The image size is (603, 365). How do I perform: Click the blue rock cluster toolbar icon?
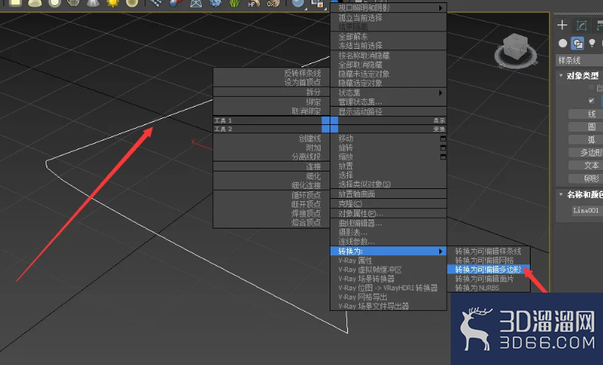[x=215, y=4]
